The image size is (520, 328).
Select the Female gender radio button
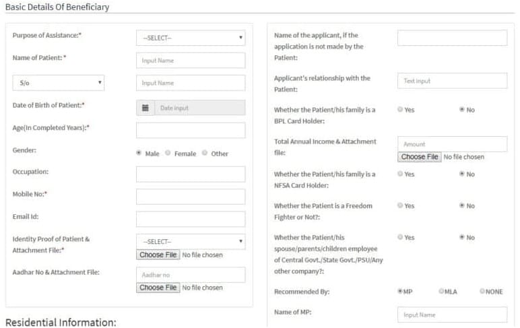168,153
